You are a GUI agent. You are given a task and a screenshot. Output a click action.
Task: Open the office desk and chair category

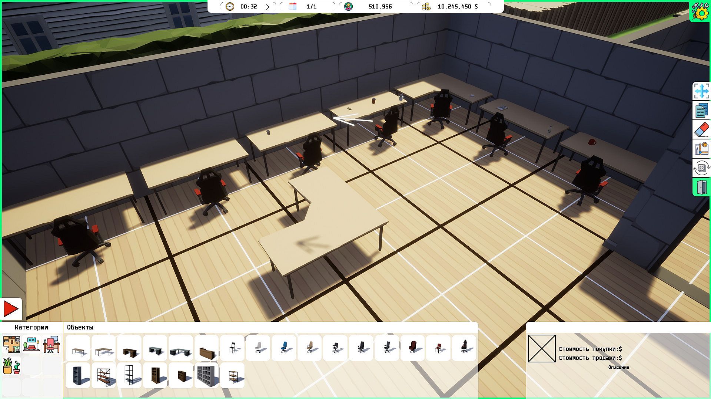(52, 344)
